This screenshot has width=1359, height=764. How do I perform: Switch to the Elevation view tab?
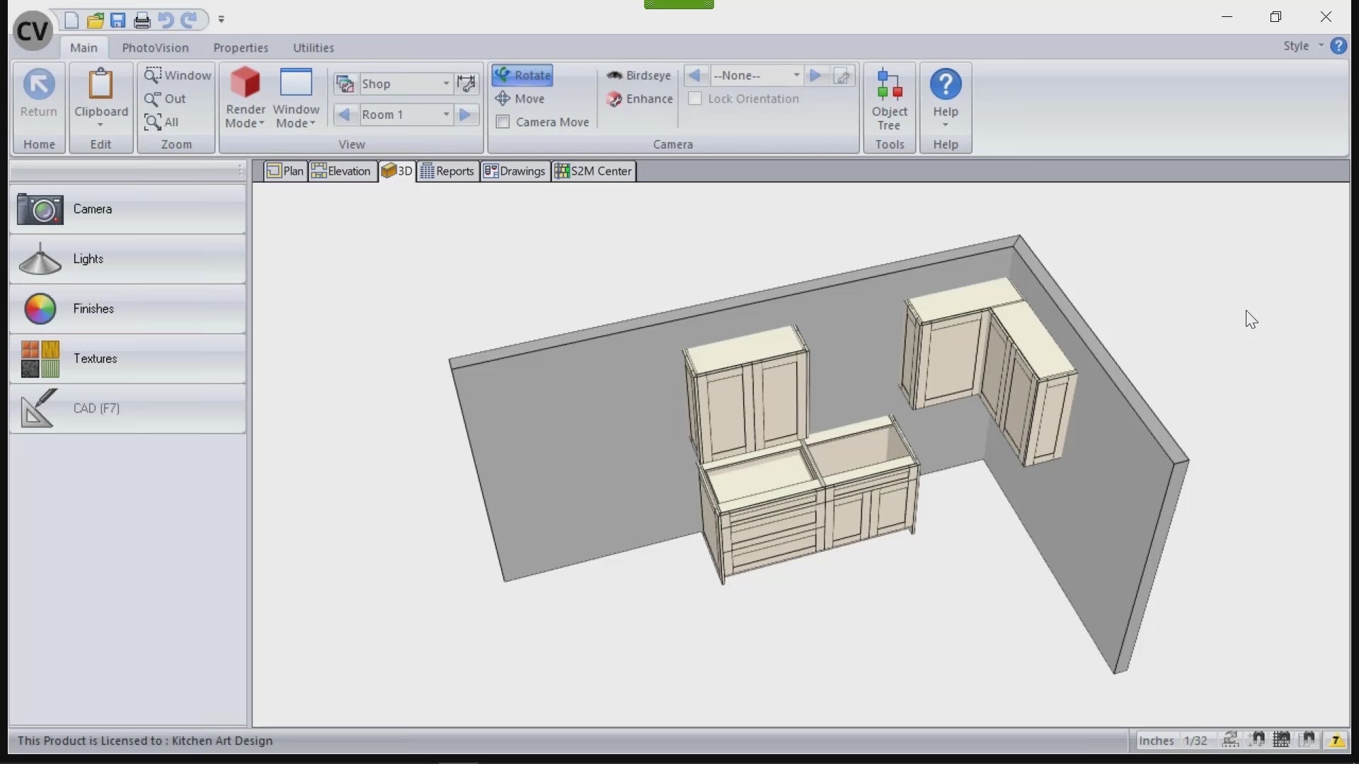[342, 170]
